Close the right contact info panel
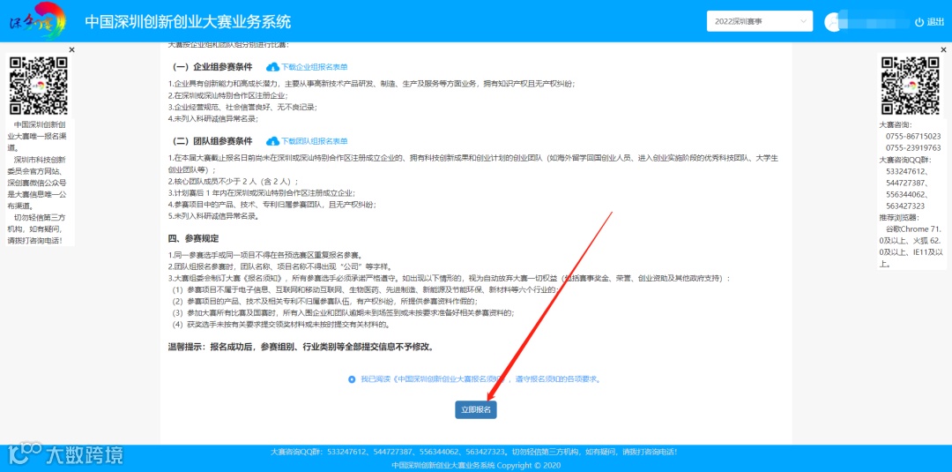The image size is (952, 472). 943,49
